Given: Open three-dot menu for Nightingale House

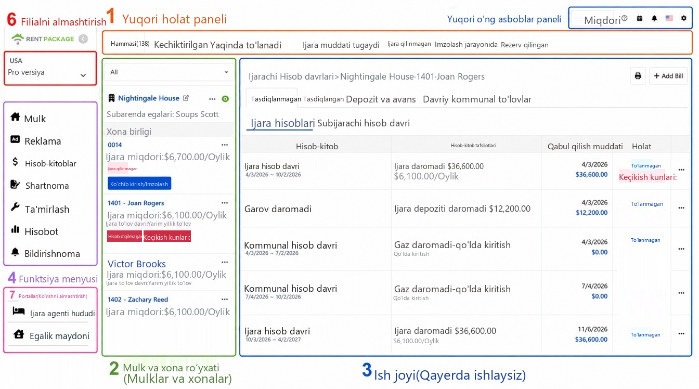Looking at the screenshot, I should (x=212, y=99).
